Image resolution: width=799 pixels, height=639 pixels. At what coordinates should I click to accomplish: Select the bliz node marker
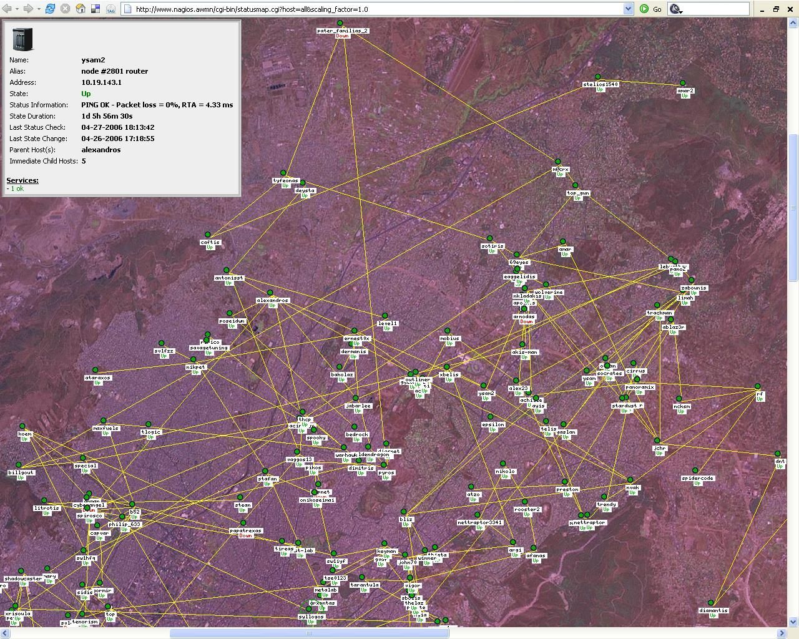[404, 512]
